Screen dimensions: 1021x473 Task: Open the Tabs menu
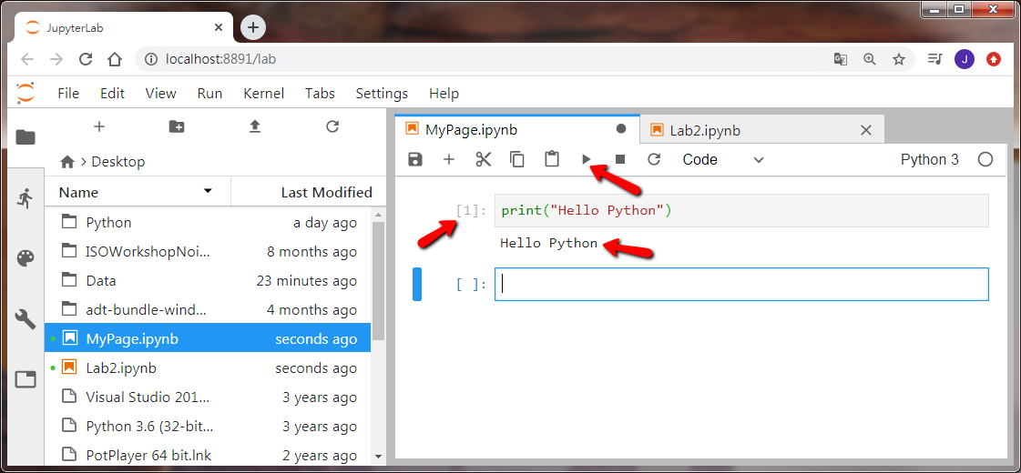[x=320, y=94]
